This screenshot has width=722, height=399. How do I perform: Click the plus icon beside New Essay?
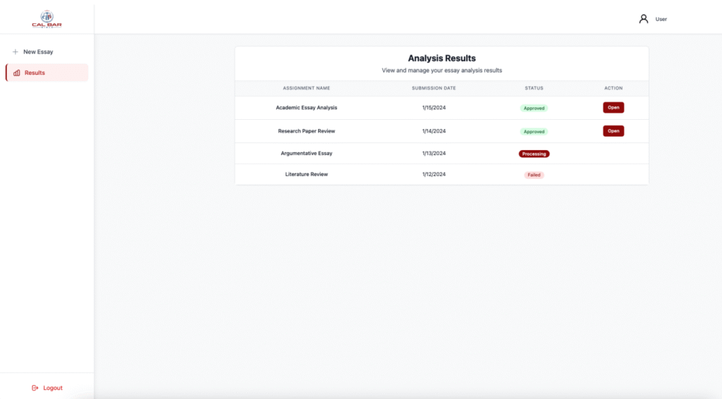pyautogui.click(x=16, y=52)
